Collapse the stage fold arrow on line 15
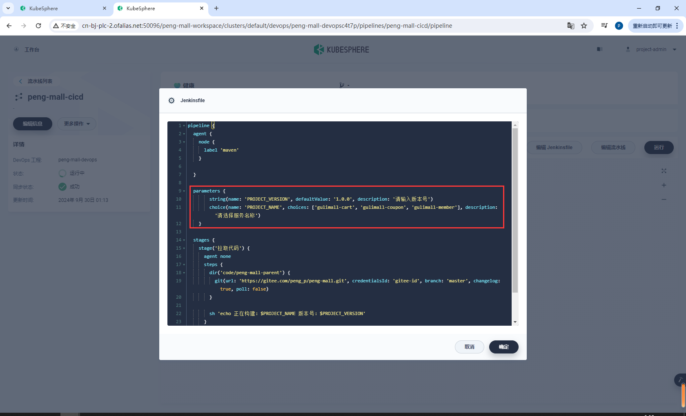The height and width of the screenshot is (416, 686). tap(184, 248)
